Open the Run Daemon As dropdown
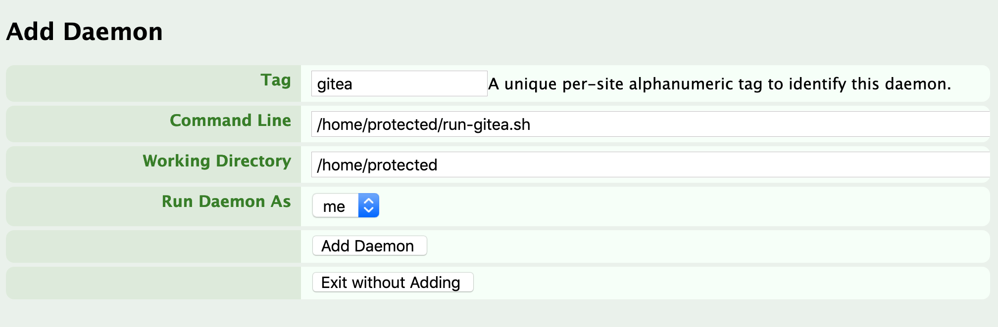Viewport: 998px width, 327px height. (346, 205)
